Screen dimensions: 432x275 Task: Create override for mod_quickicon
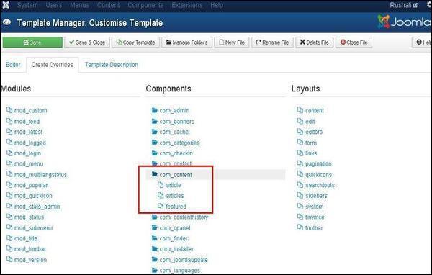33,195
